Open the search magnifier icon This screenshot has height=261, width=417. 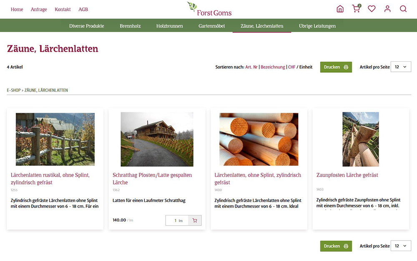(403, 9)
